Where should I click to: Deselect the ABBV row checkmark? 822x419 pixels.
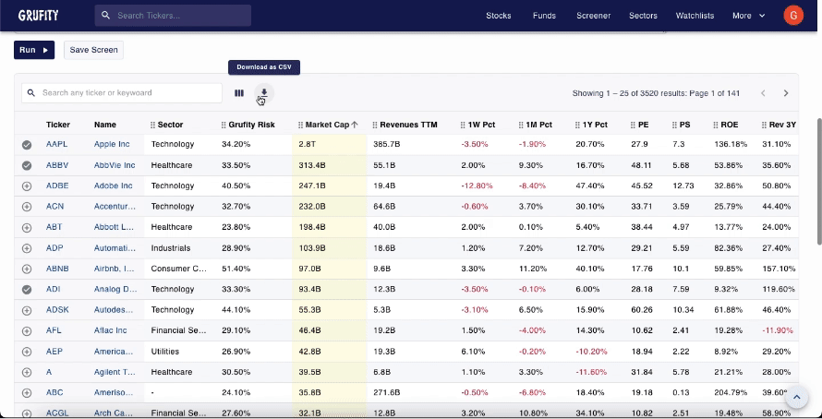point(27,165)
